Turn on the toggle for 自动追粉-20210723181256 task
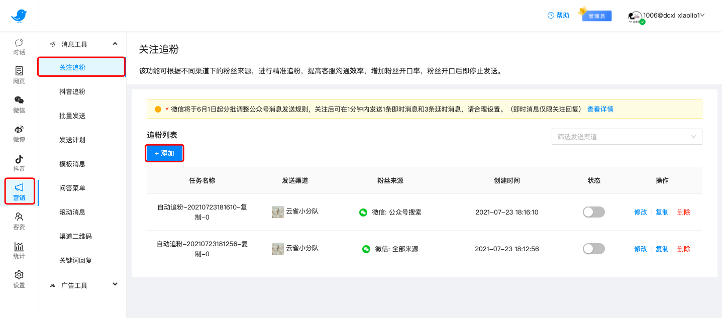Viewport: 722px width, 318px height. [x=593, y=248]
